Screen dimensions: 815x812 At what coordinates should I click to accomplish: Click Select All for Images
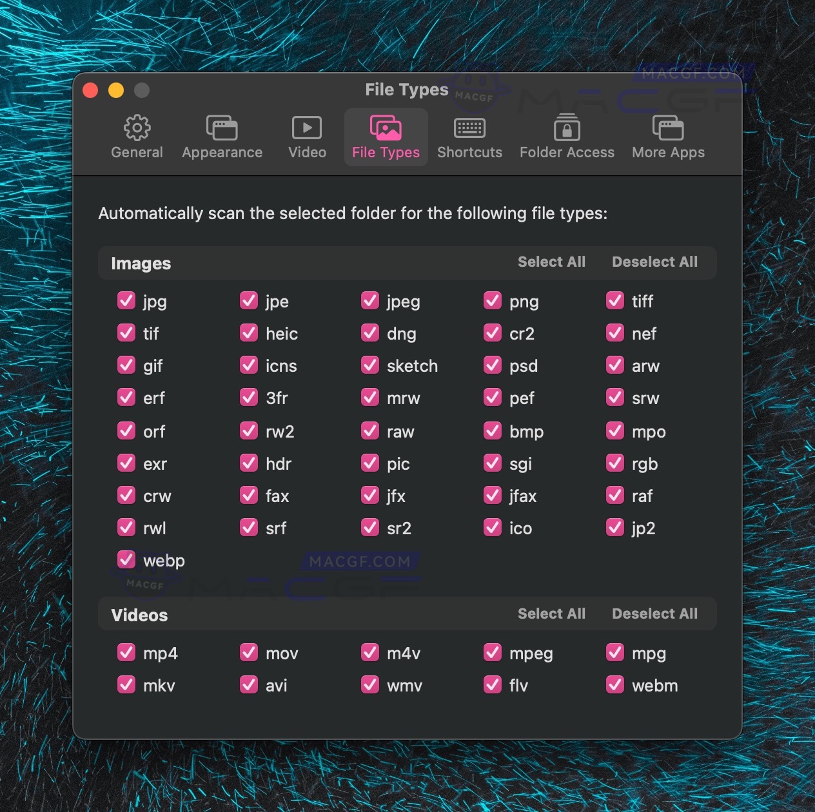551,262
